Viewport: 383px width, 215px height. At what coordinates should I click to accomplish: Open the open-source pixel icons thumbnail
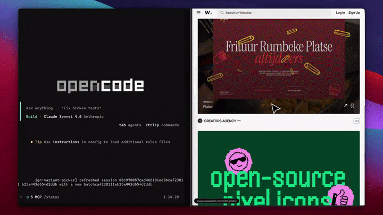[279, 168]
